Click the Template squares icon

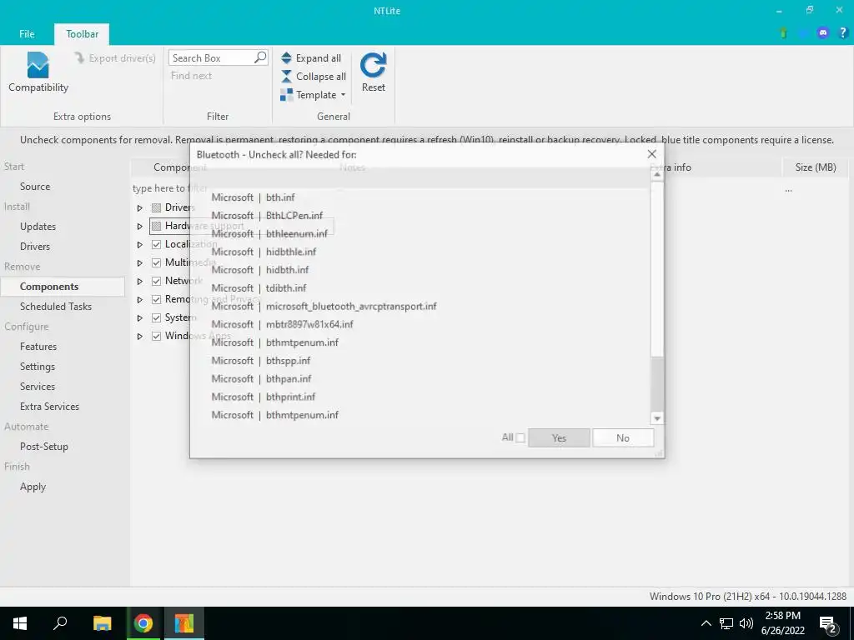[287, 95]
